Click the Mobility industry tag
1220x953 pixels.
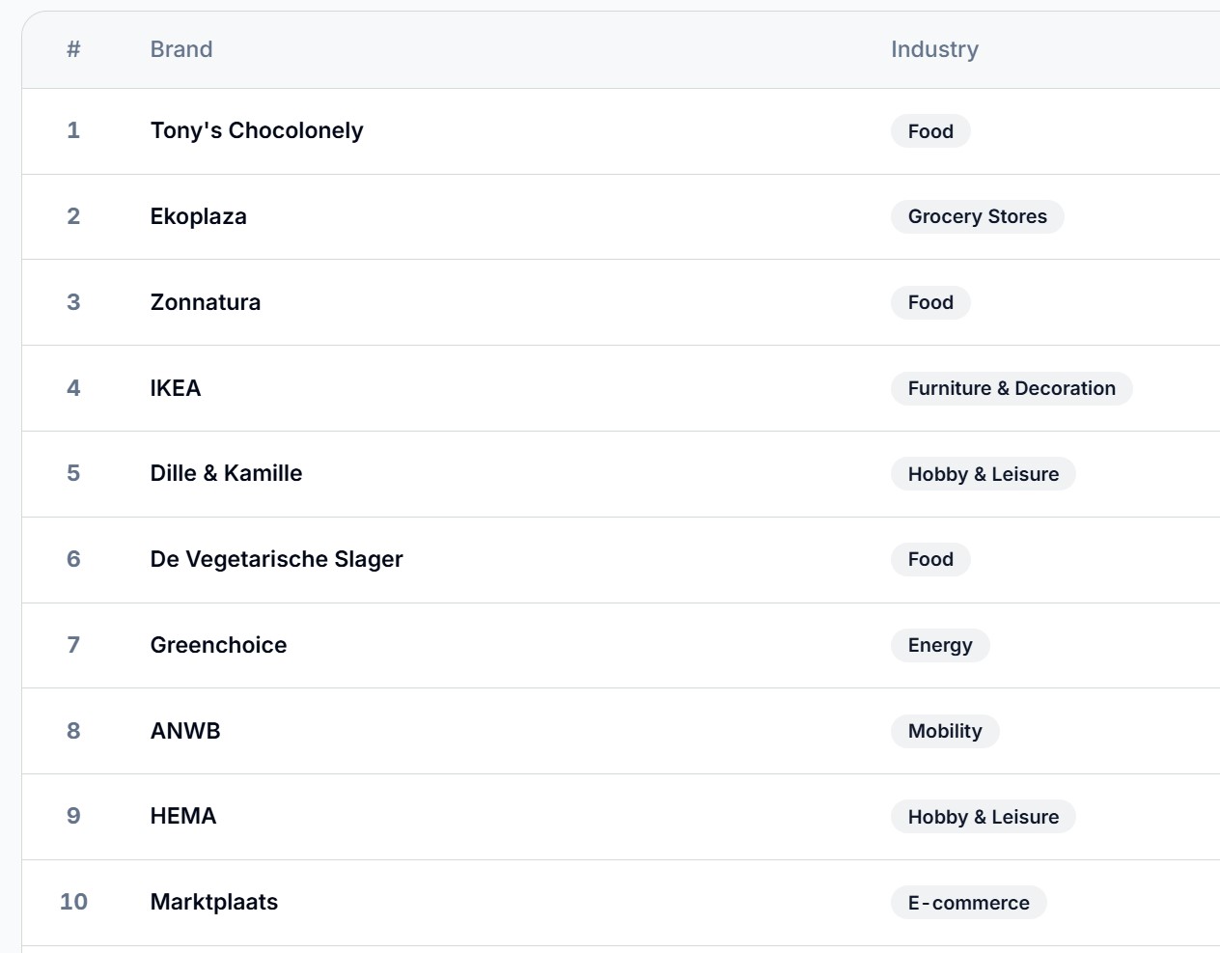(944, 731)
